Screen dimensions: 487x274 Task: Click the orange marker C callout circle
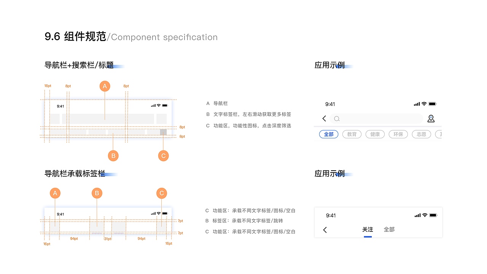163,155
